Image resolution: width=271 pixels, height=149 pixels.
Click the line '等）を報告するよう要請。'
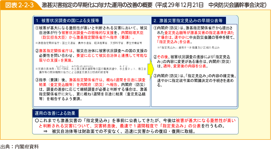pos(61,99)
